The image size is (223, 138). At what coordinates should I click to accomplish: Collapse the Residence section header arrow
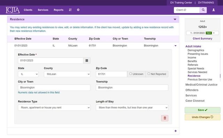(175, 19)
